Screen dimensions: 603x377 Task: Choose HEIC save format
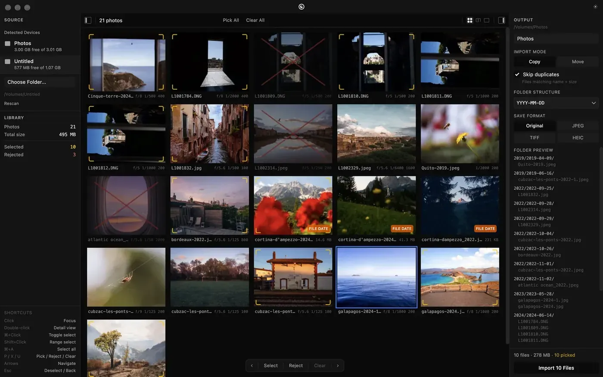click(578, 138)
